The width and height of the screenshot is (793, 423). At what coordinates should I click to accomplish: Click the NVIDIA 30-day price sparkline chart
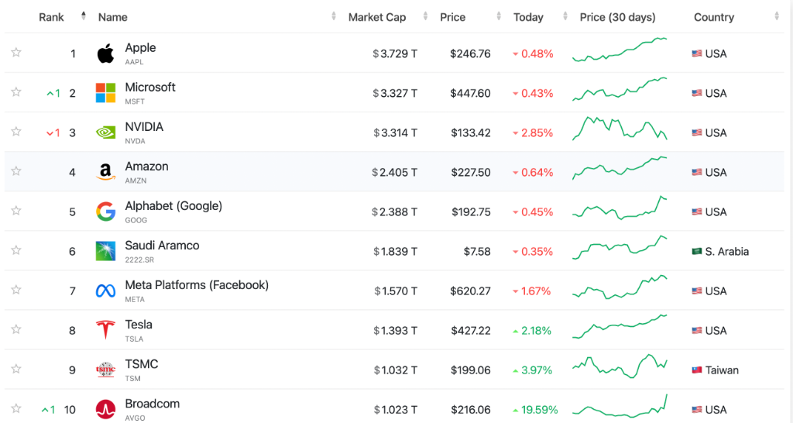point(620,130)
